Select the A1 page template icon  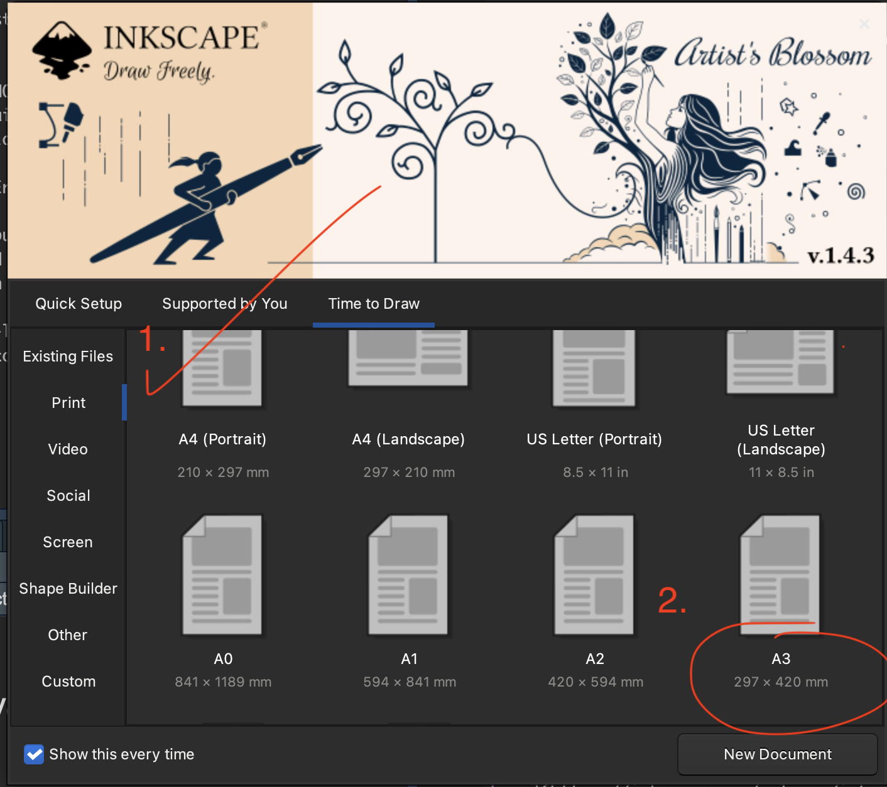[408, 575]
